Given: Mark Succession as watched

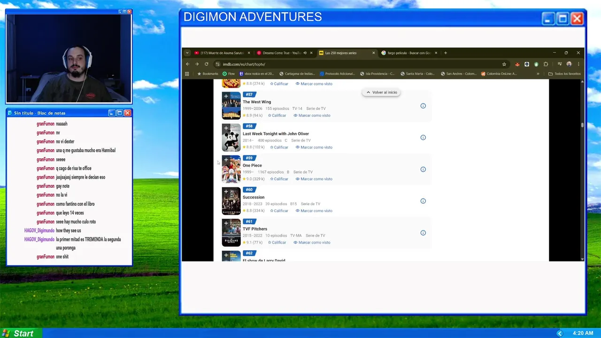Looking at the screenshot, I should (x=314, y=211).
